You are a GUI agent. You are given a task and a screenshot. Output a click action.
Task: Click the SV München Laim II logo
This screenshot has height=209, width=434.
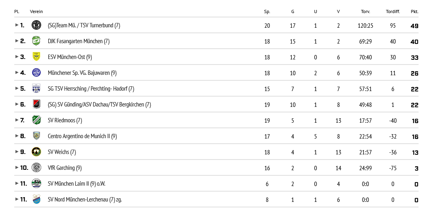point(36,183)
